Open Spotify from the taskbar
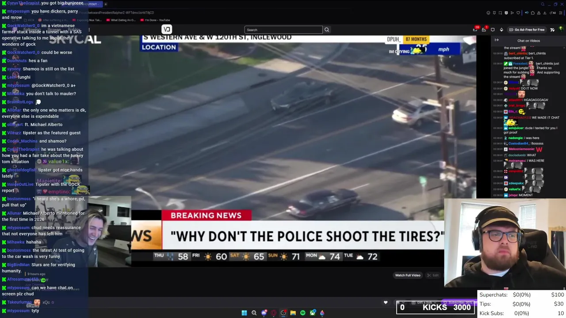Image resolution: width=566 pixels, height=318 pixels. pos(302,313)
